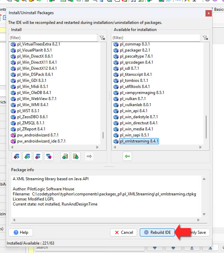Click the first package-stack icon below Install list
The width and height of the screenshot is (224, 253).
point(16,156)
